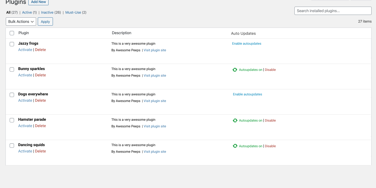376x188 pixels.
Task: Activate the Bunny sparkles plugin
Action: coord(25,75)
